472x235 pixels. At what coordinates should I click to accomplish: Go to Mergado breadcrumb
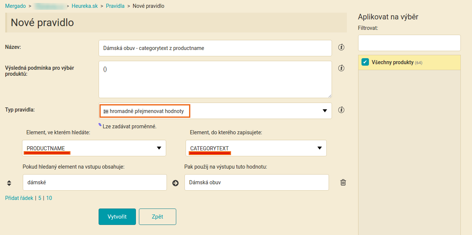point(15,6)
